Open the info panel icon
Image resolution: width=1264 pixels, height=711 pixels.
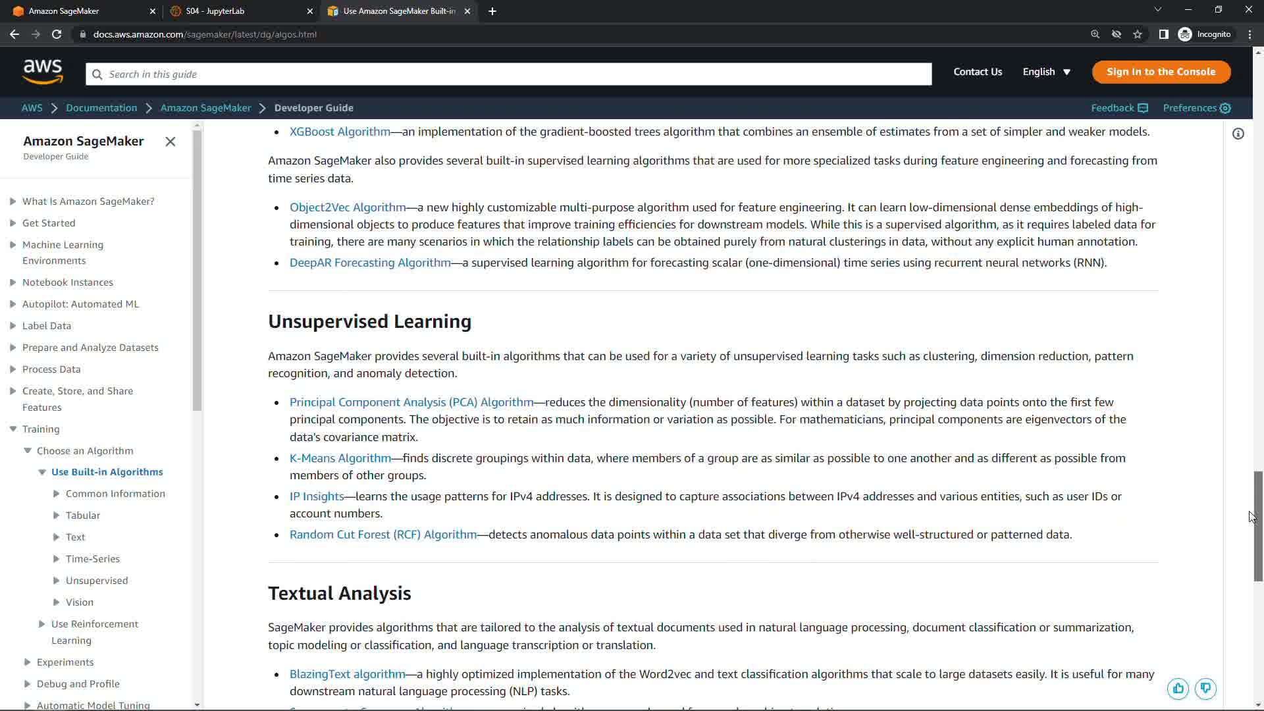click(1238, 134)
